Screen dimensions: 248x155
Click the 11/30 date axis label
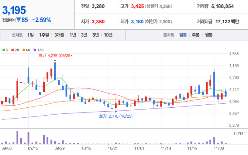click(219, 148)
